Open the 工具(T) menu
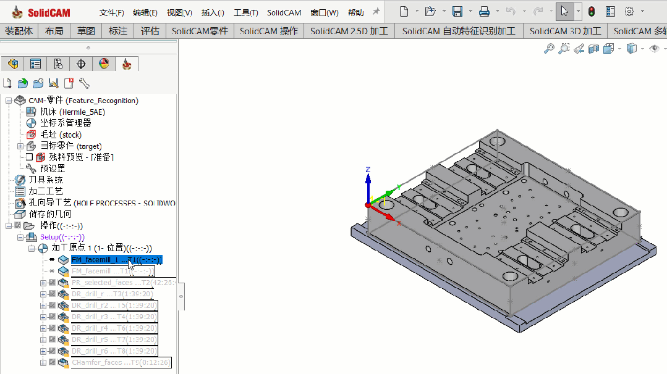 [246, 13]
